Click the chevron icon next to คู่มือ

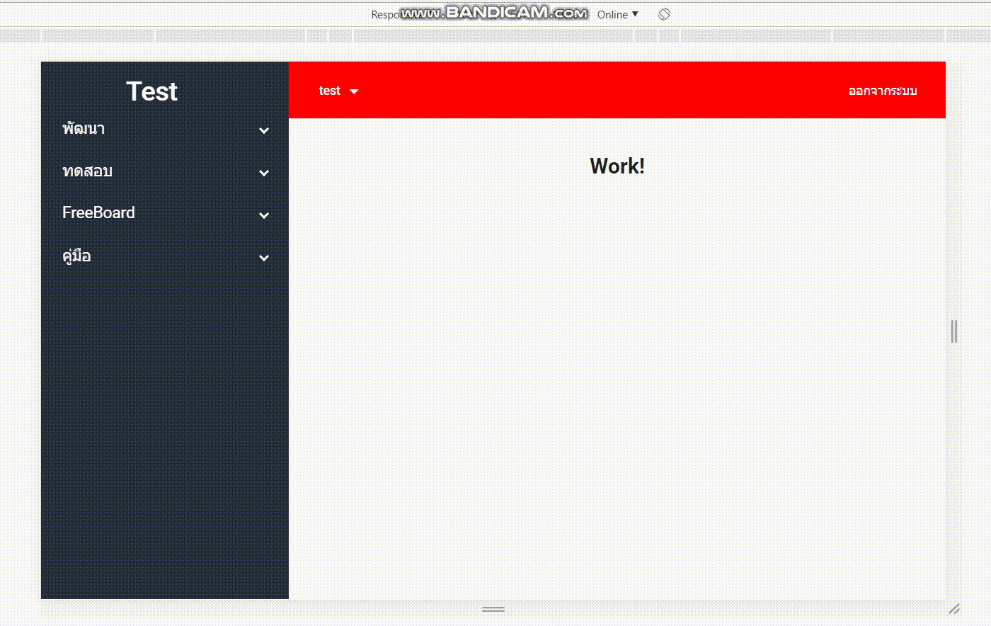click(263, 258)
